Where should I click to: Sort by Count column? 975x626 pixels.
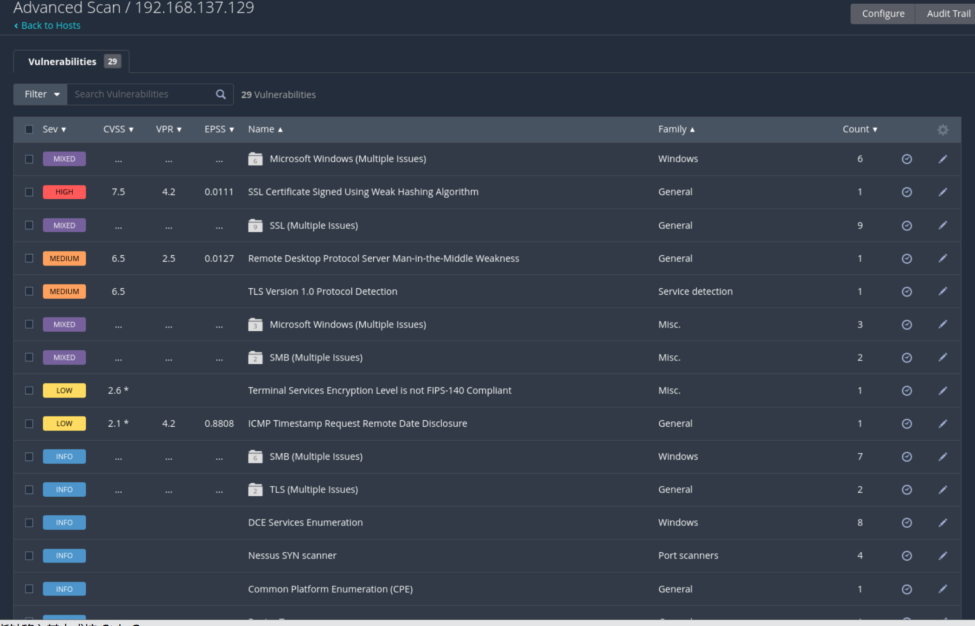(x=860, y=129)
